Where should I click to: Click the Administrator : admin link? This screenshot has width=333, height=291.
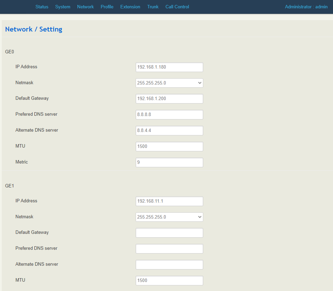[x=306, y=7]
